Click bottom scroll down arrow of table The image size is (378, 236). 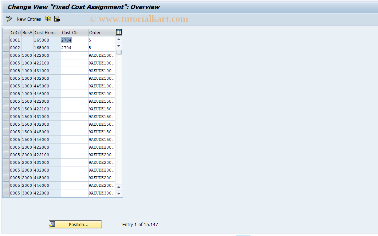[119, 194]
